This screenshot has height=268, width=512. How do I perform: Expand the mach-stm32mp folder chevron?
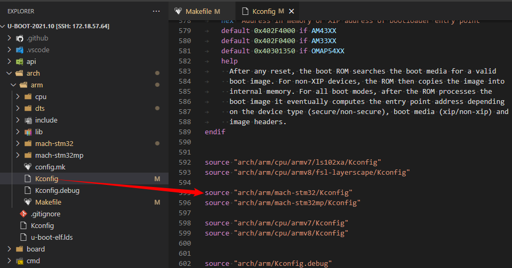click(x=18, y=156)
